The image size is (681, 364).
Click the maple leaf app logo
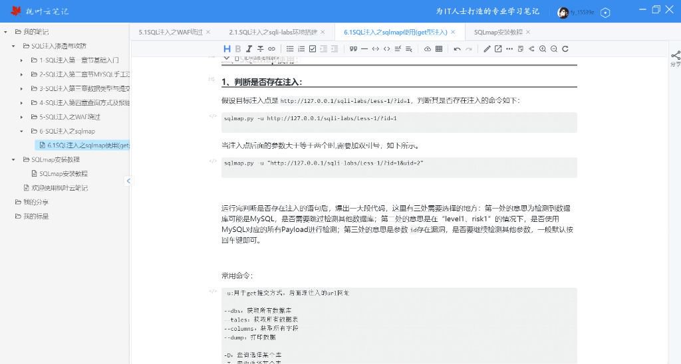point(16,11)
